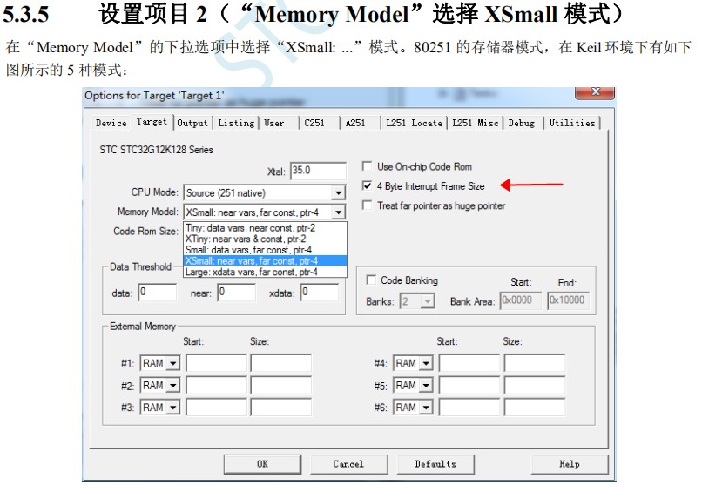Click External Memory #6 Start field

[x=469, y=408]
